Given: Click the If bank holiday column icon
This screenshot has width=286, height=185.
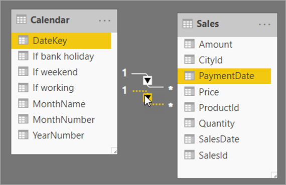Looking at the screenshot, I should click(23, 56).
